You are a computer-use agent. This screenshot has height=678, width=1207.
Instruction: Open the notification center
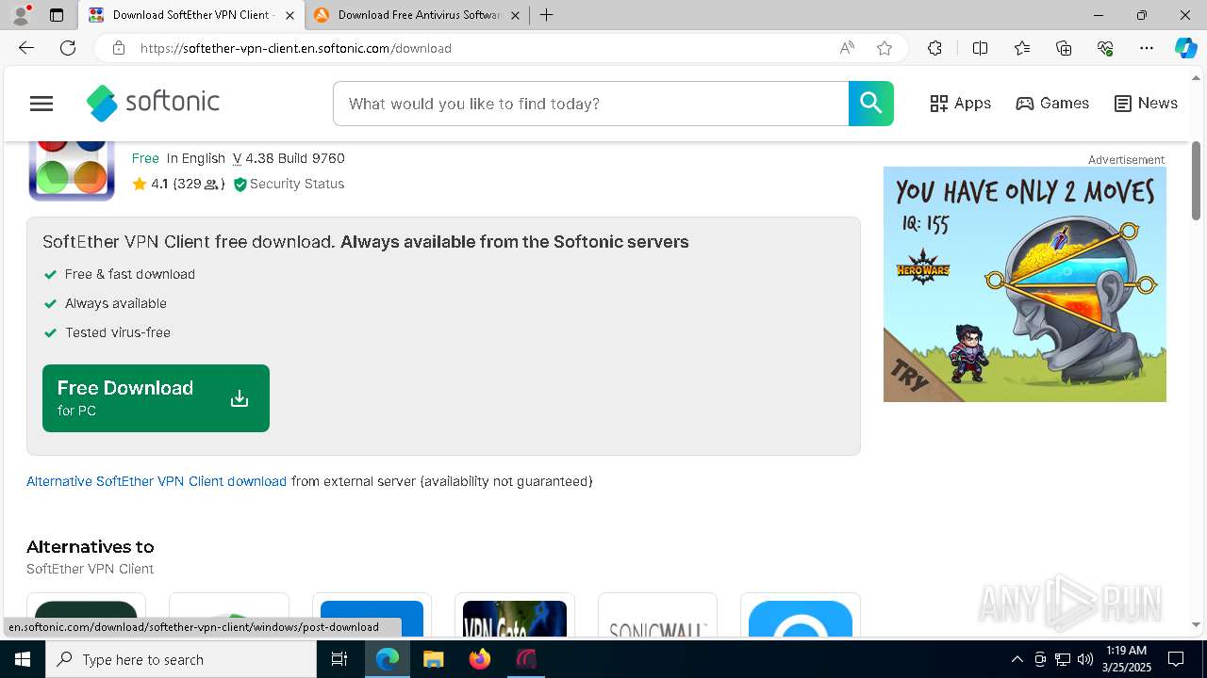coord(1176,659)
